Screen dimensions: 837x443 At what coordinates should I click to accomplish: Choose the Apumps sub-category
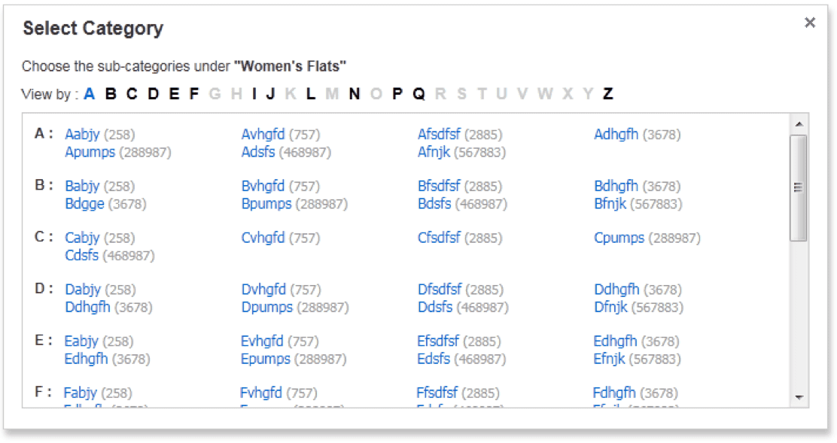(90, 152)
